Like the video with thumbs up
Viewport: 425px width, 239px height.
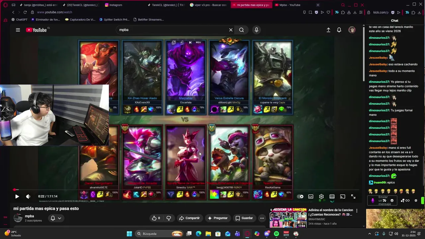pyautogui.click(x=156, y=218)
